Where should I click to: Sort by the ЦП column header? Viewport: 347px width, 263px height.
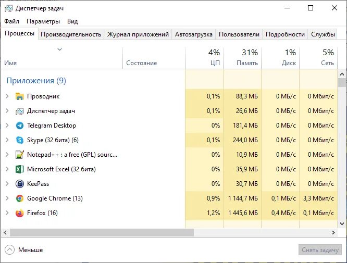(x=204, y=58)
